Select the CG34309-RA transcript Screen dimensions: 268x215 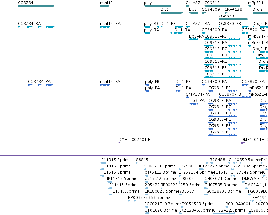coord(204,33)
